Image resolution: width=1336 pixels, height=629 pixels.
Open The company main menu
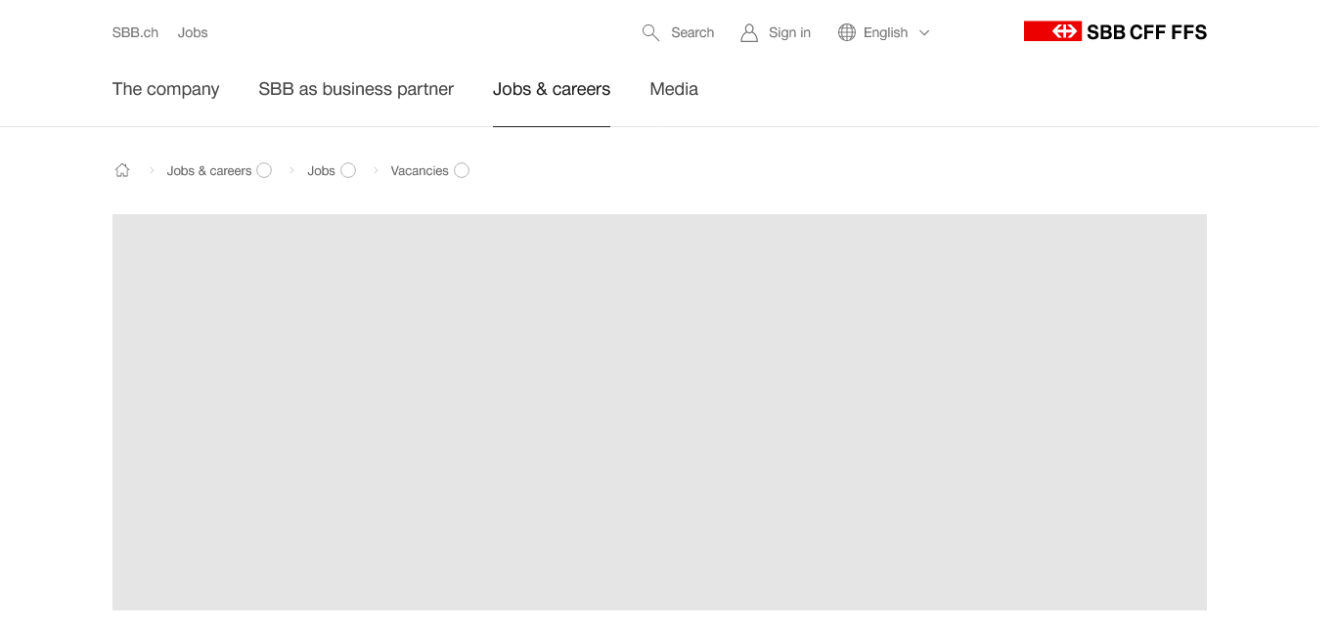coord(165,89)
